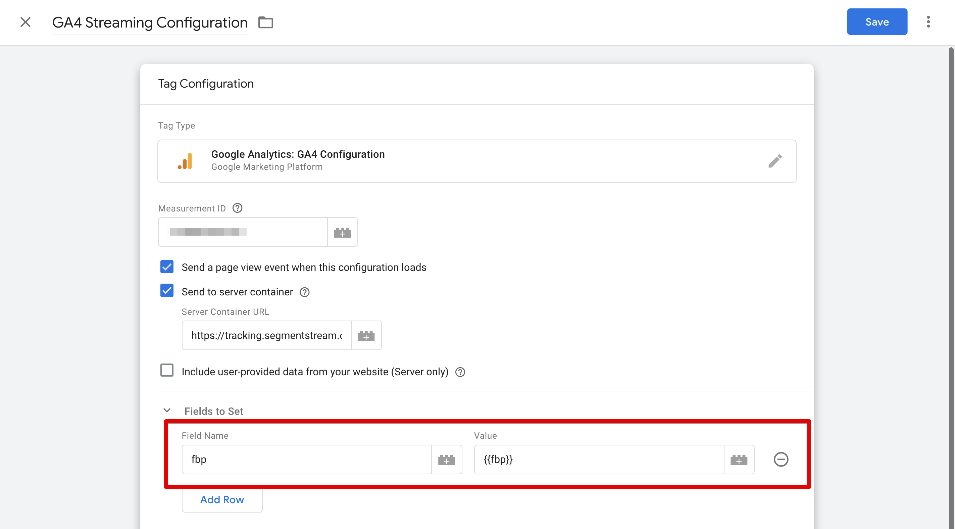Collapse the Fields to Set section

(167, 410)
